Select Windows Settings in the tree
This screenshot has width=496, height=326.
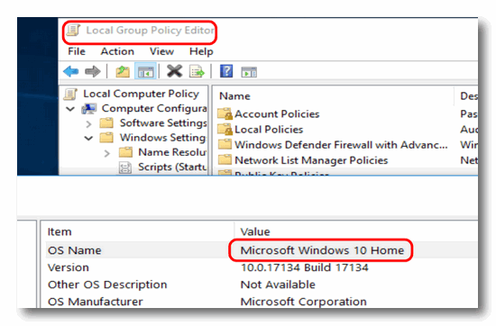pos(163,138)
